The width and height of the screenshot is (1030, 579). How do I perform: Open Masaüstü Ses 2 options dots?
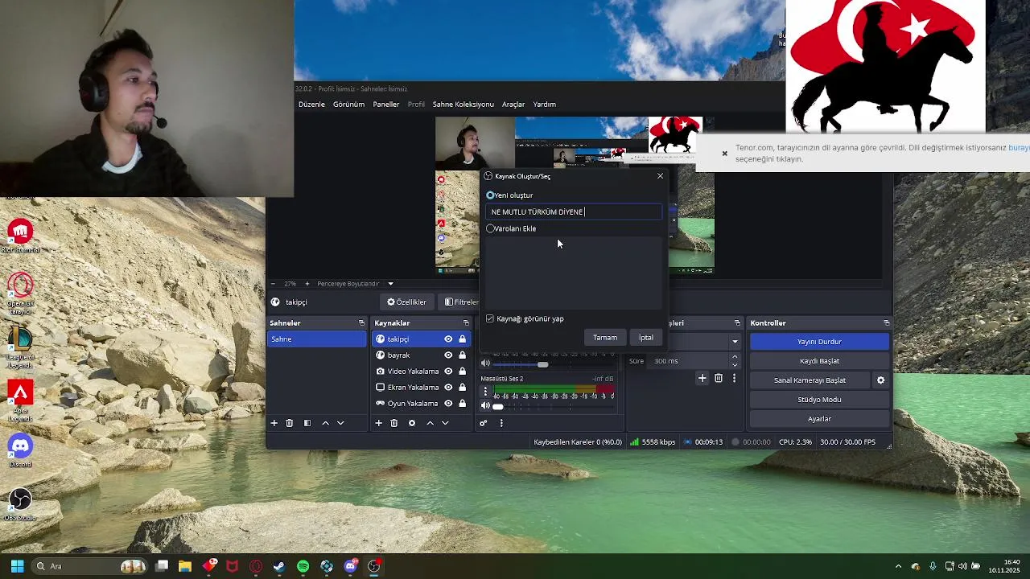click(485, 391)
